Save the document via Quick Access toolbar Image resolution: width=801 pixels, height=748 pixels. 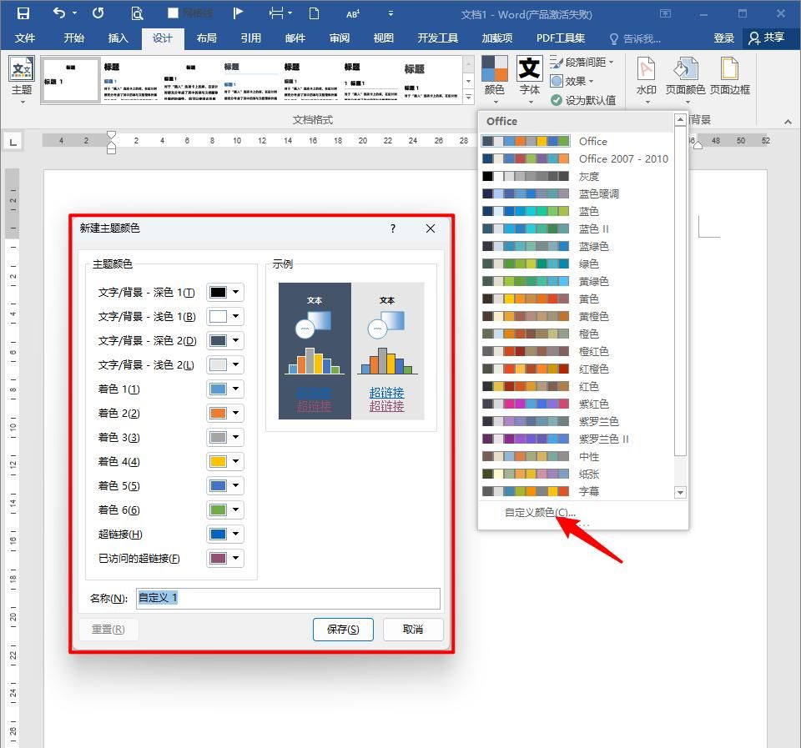tap(23, 12)
